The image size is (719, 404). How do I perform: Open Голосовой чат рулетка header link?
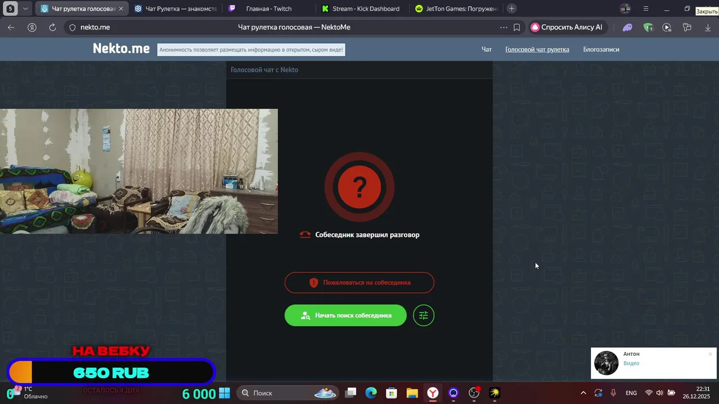[537, 49]
